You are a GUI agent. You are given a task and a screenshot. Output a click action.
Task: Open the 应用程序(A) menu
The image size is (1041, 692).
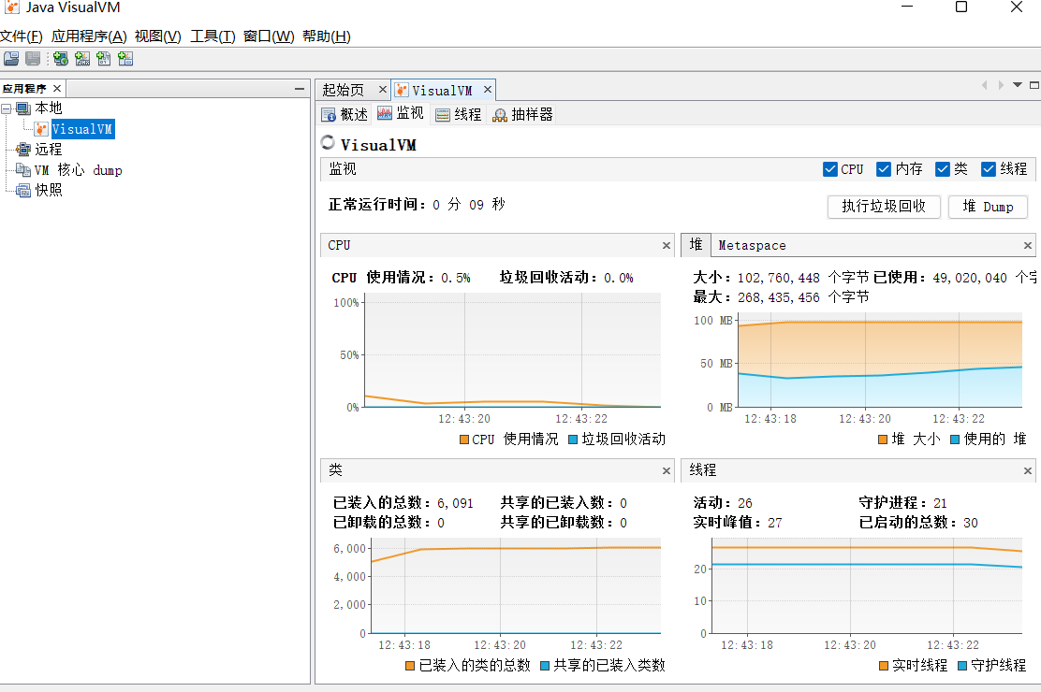(x=89, y=36)
